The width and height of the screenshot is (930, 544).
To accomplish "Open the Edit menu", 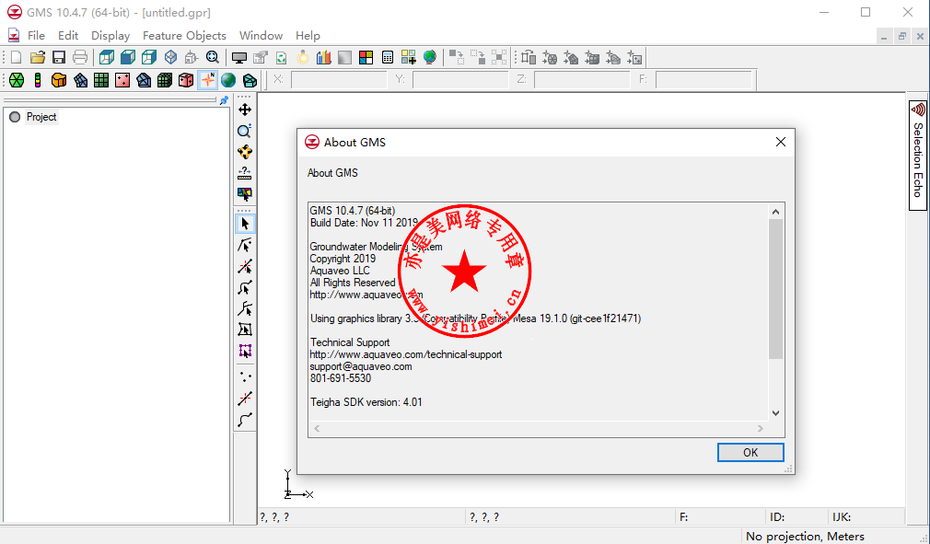I will point(68,36).
